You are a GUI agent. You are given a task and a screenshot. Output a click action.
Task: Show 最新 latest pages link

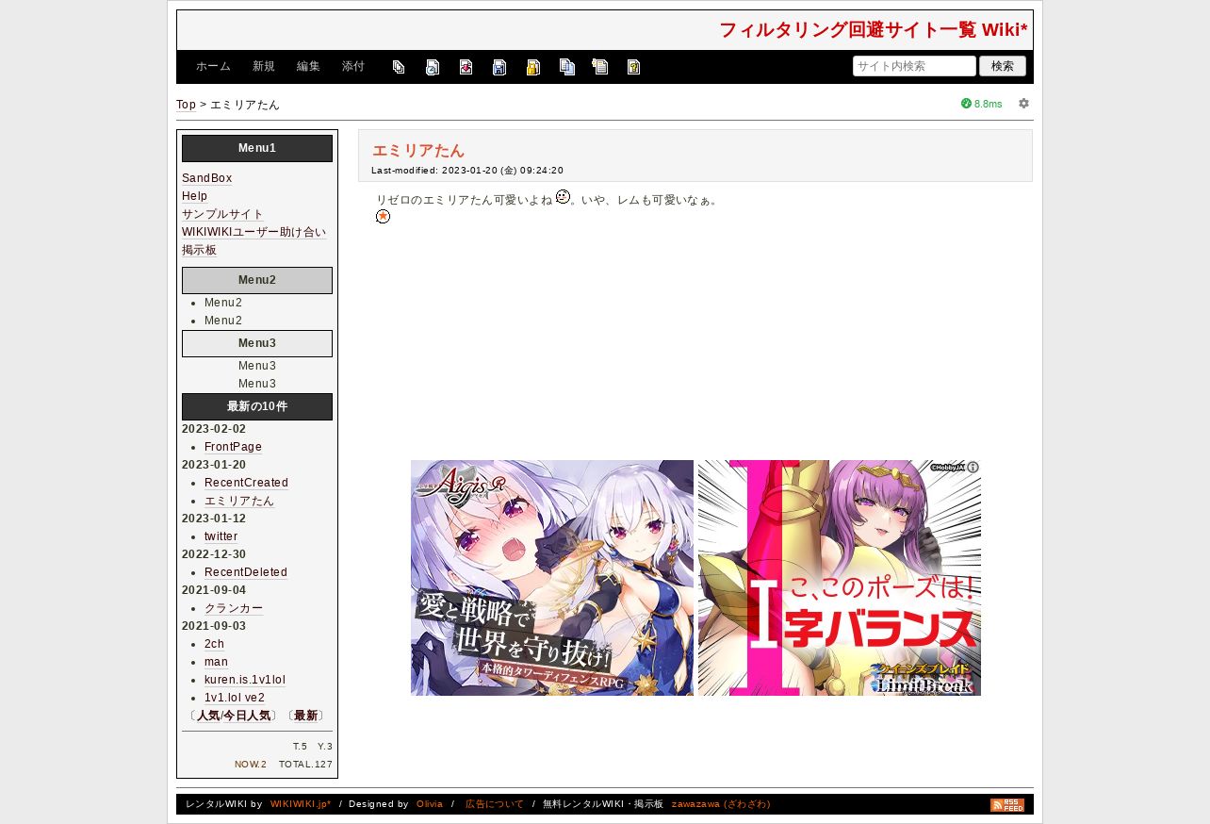click(305, 716)
